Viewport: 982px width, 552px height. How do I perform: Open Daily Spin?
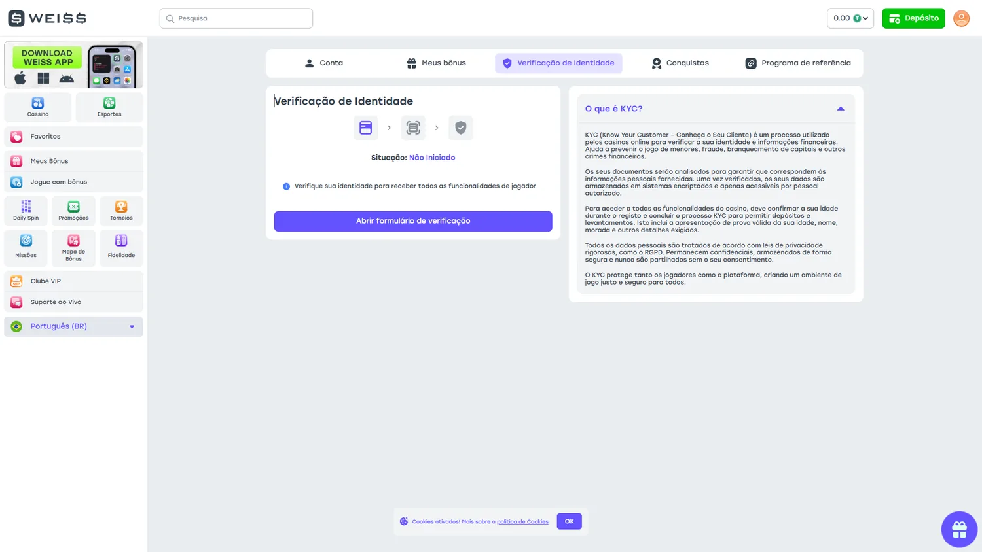(26, 211)
